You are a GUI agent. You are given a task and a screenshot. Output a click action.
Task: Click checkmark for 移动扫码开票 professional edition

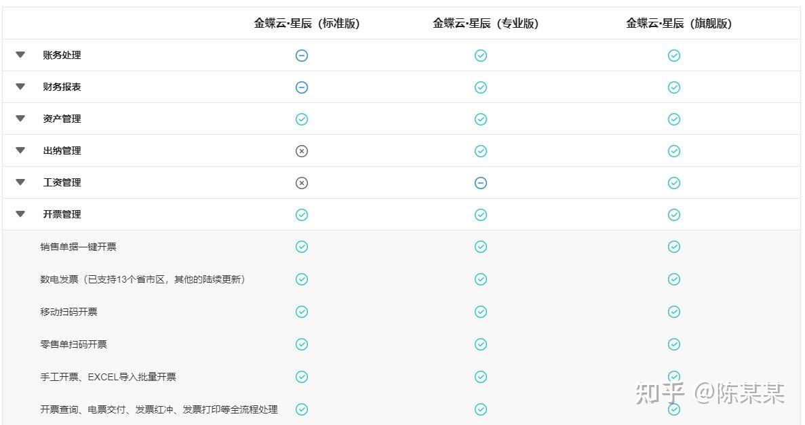click(x=481, y=312)
